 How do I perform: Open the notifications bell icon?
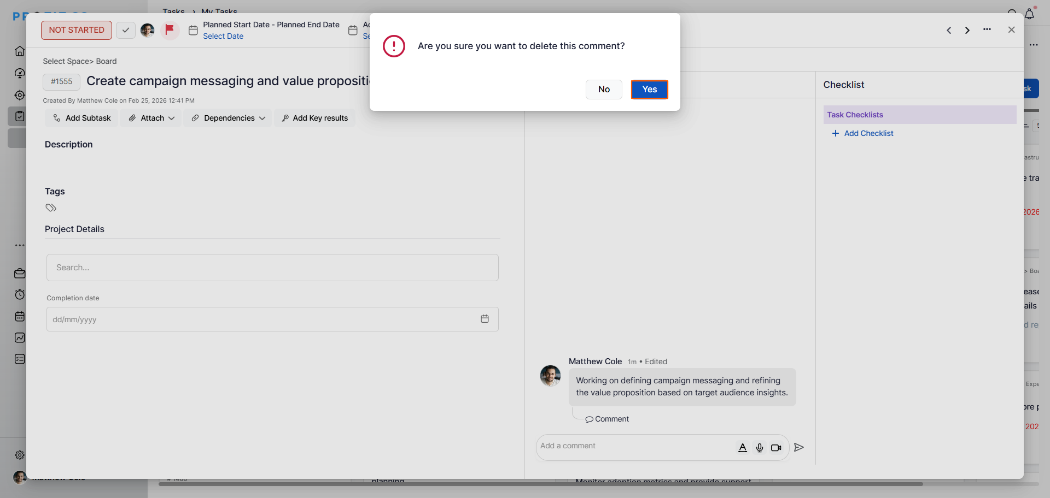[1030, 14]
